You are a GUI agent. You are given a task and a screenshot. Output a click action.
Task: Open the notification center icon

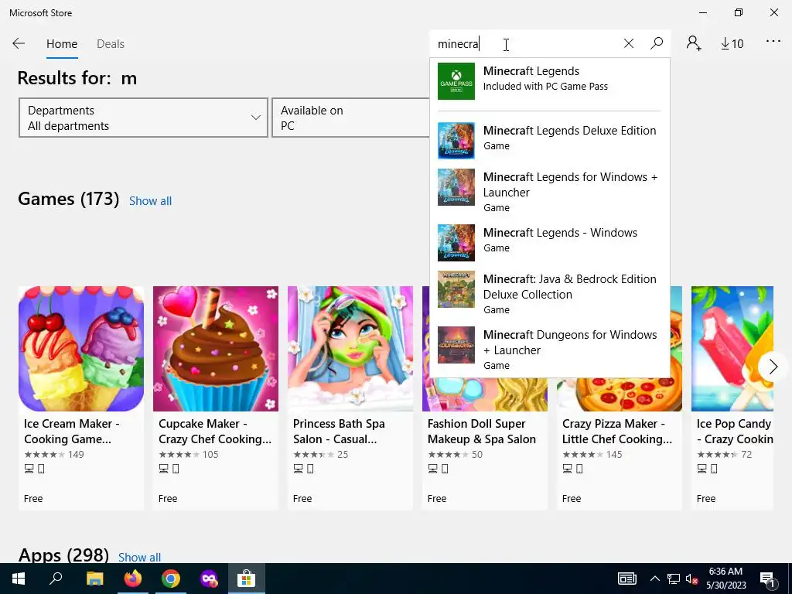pyautogui.click(x=767, y=579)
